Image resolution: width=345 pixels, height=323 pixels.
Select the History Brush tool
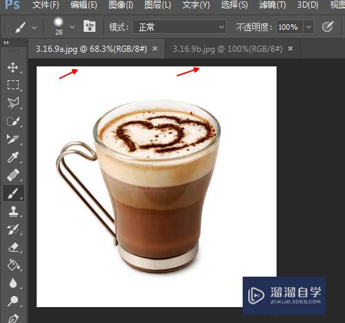pos(13,229)
